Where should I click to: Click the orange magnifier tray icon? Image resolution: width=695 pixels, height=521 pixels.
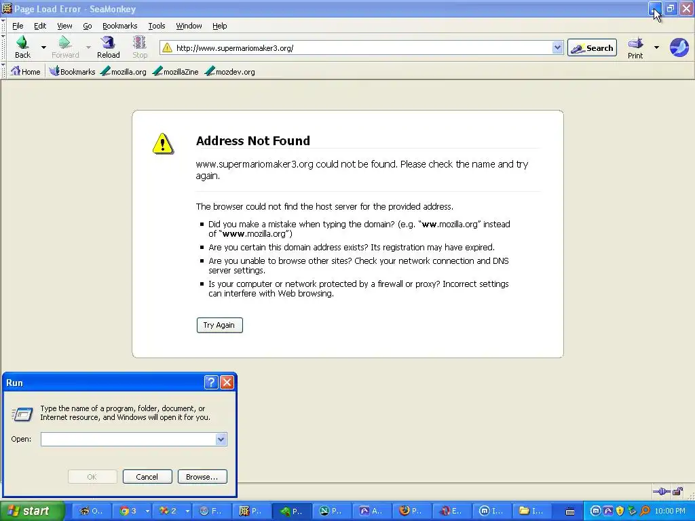tap(645, 511)
